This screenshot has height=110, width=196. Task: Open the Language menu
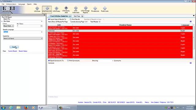21,4
